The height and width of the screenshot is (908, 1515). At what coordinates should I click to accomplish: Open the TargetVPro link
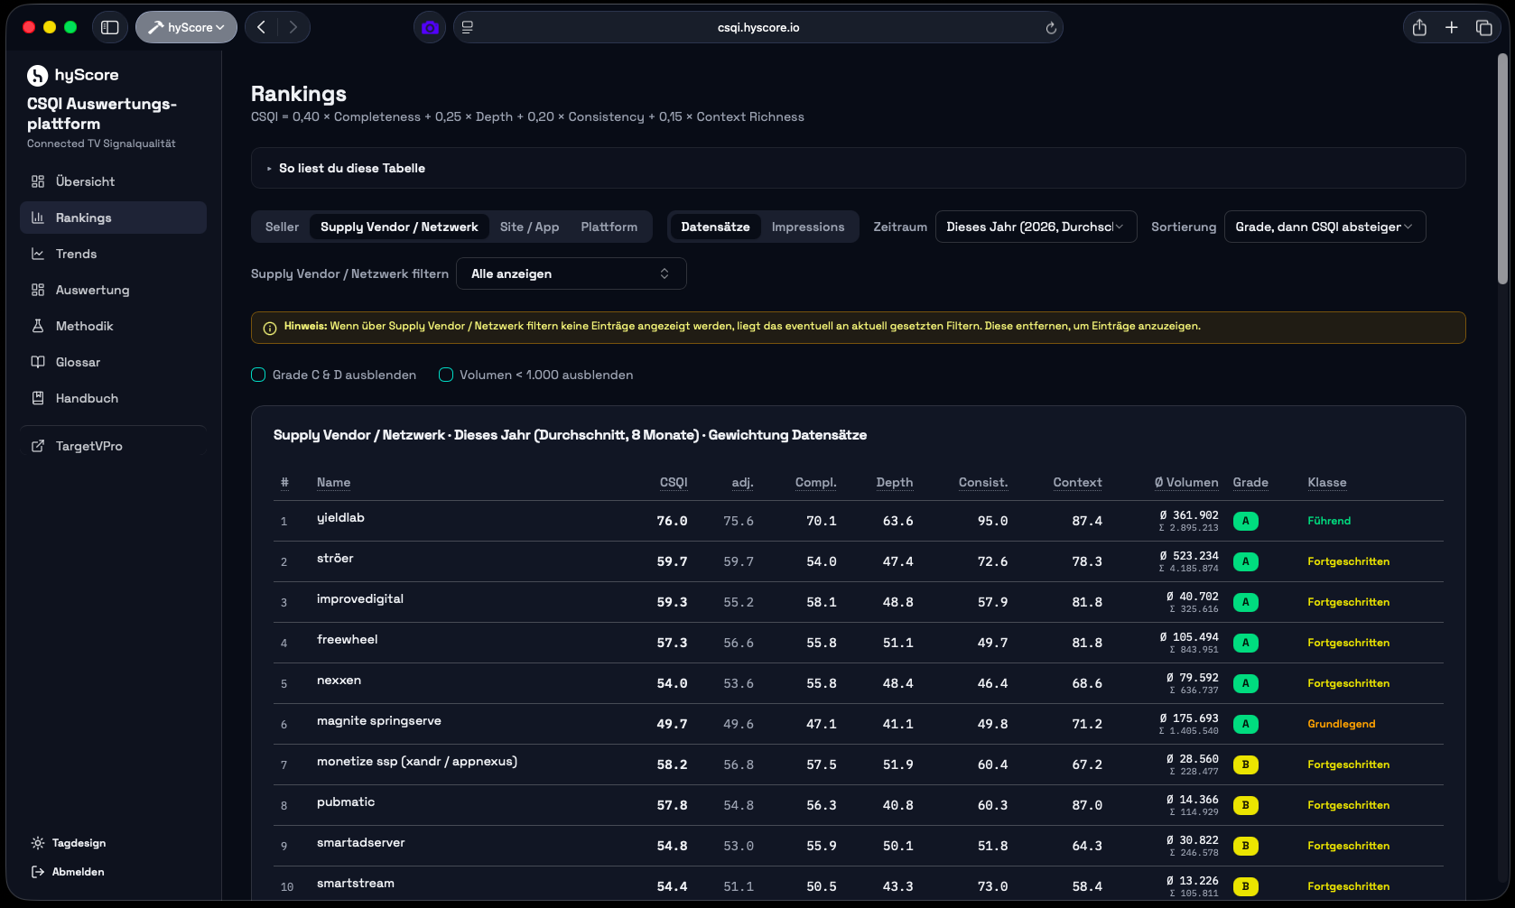pyautogui.click(x=113, y=446)
